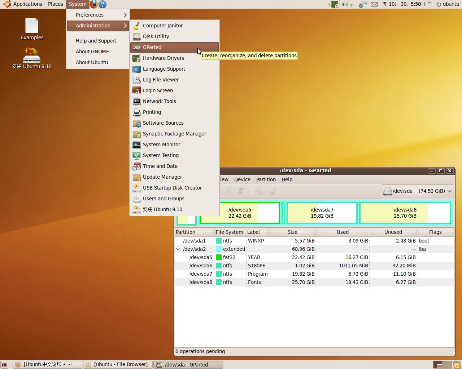The image size is (462, 369).
Task: Select /dev/sda8 block in partition map
Action: [405, 213]
